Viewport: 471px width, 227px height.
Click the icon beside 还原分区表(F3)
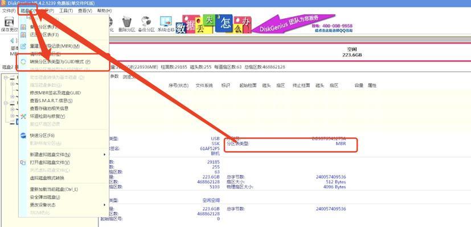[23, 35]
